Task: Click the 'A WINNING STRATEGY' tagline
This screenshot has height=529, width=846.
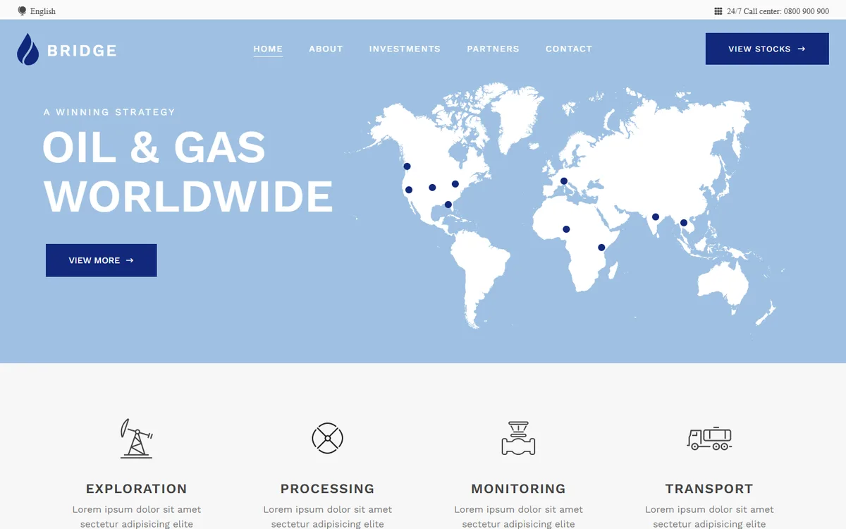Action: pyautogui.click(x=109, y=112)
